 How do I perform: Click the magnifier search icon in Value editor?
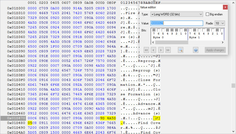[x=180, y=50]
